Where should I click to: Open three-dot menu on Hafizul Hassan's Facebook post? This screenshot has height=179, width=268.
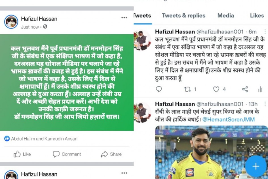124,17
